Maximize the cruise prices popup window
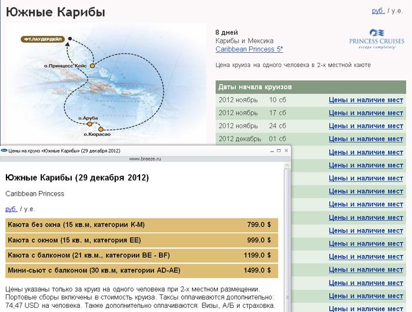The height and width of the screenshot is (312, 412). [279, 150]
